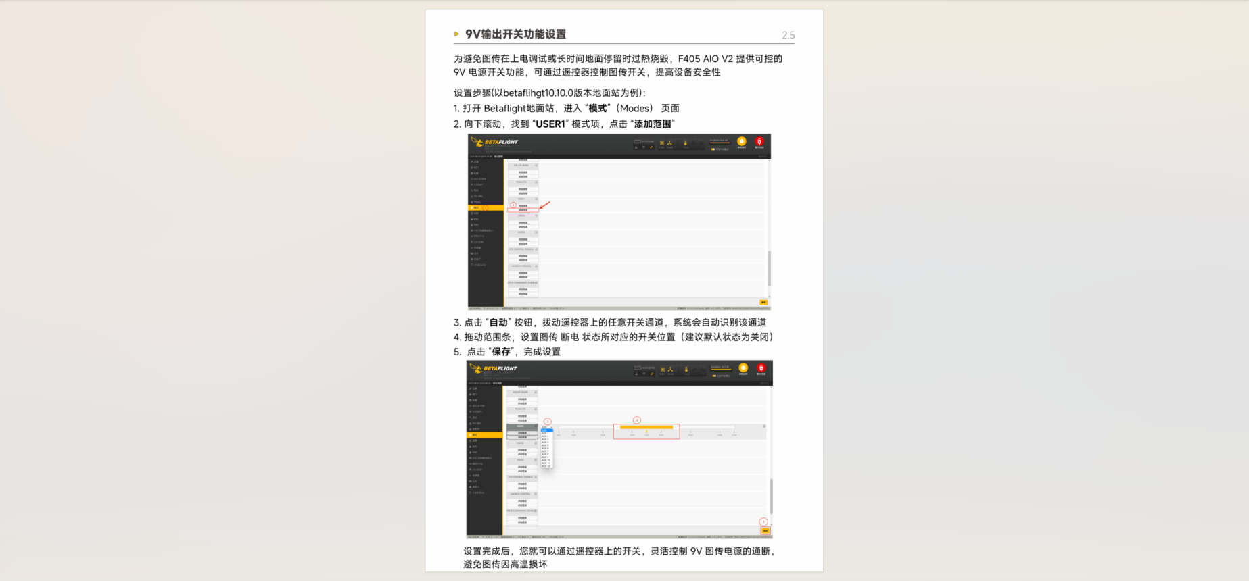Screen dimensions: 1249x581
Task: Open the AUX channel dropdown in the USER1 row
Action: click(x=546, y=428)
